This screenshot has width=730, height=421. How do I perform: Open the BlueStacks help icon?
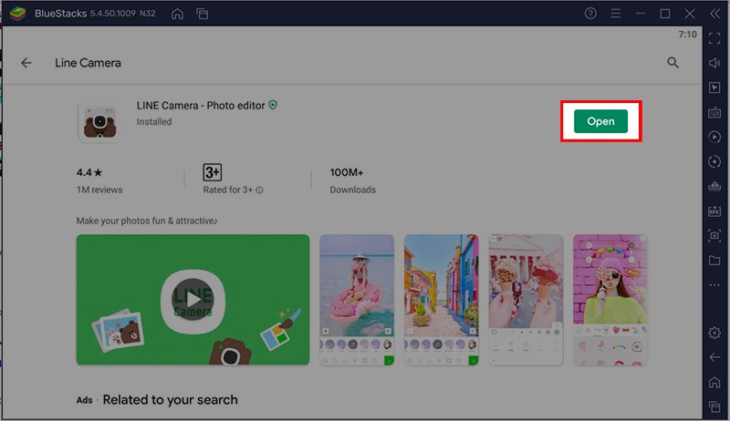coord(590,14)
